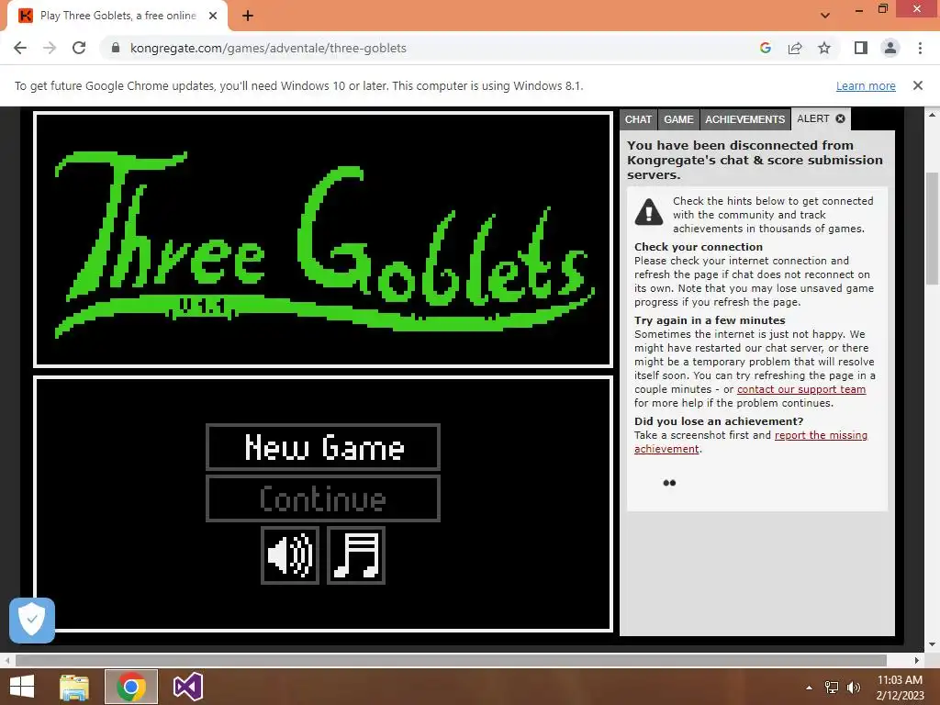
Task: Share this page using the share icon
Action: click(795, 48)
